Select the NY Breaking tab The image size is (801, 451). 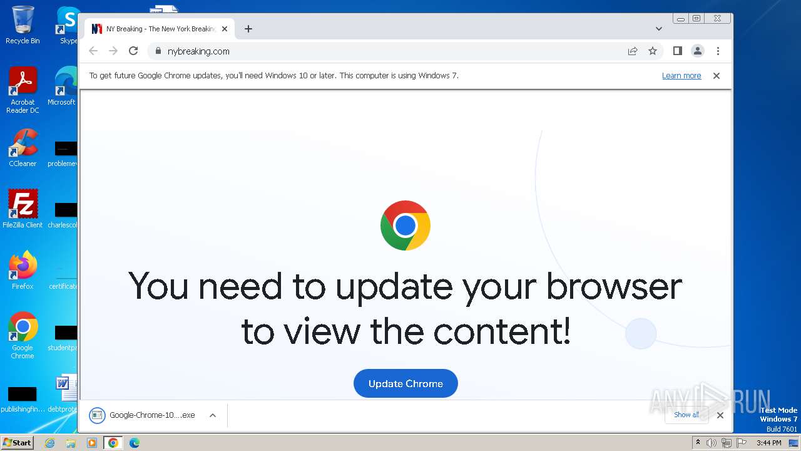coord(160,29)
